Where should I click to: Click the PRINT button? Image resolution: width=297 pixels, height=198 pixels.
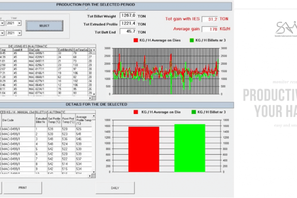coord(23,188)
